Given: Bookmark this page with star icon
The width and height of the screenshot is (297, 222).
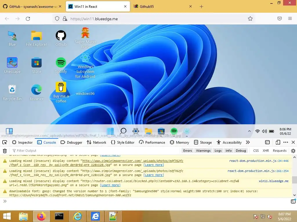Looking at the screenshot, I should tap(250, 18).
